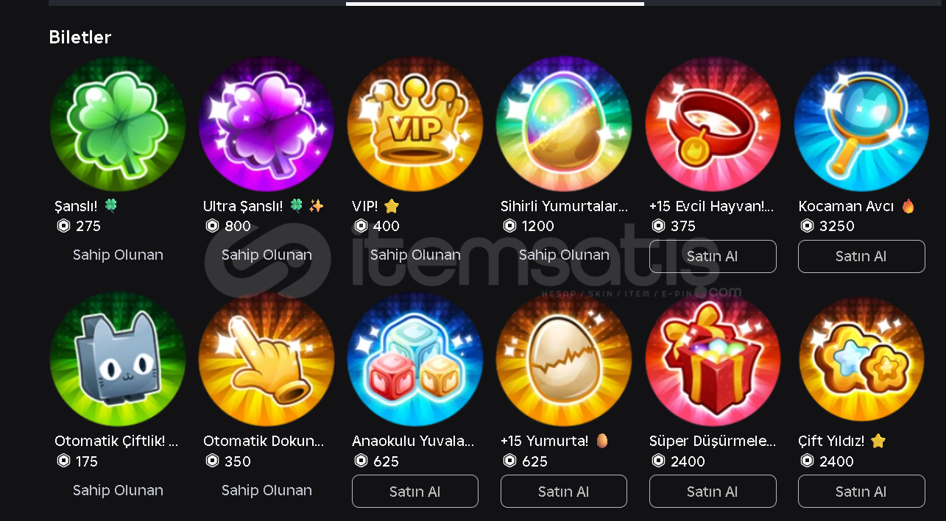Click the green four-leaf clover Şanslı! icon
Screen dimensions: 946x521
pos(118,124)
